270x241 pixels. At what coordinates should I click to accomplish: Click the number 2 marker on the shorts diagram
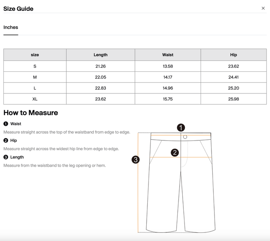[175, 152]
